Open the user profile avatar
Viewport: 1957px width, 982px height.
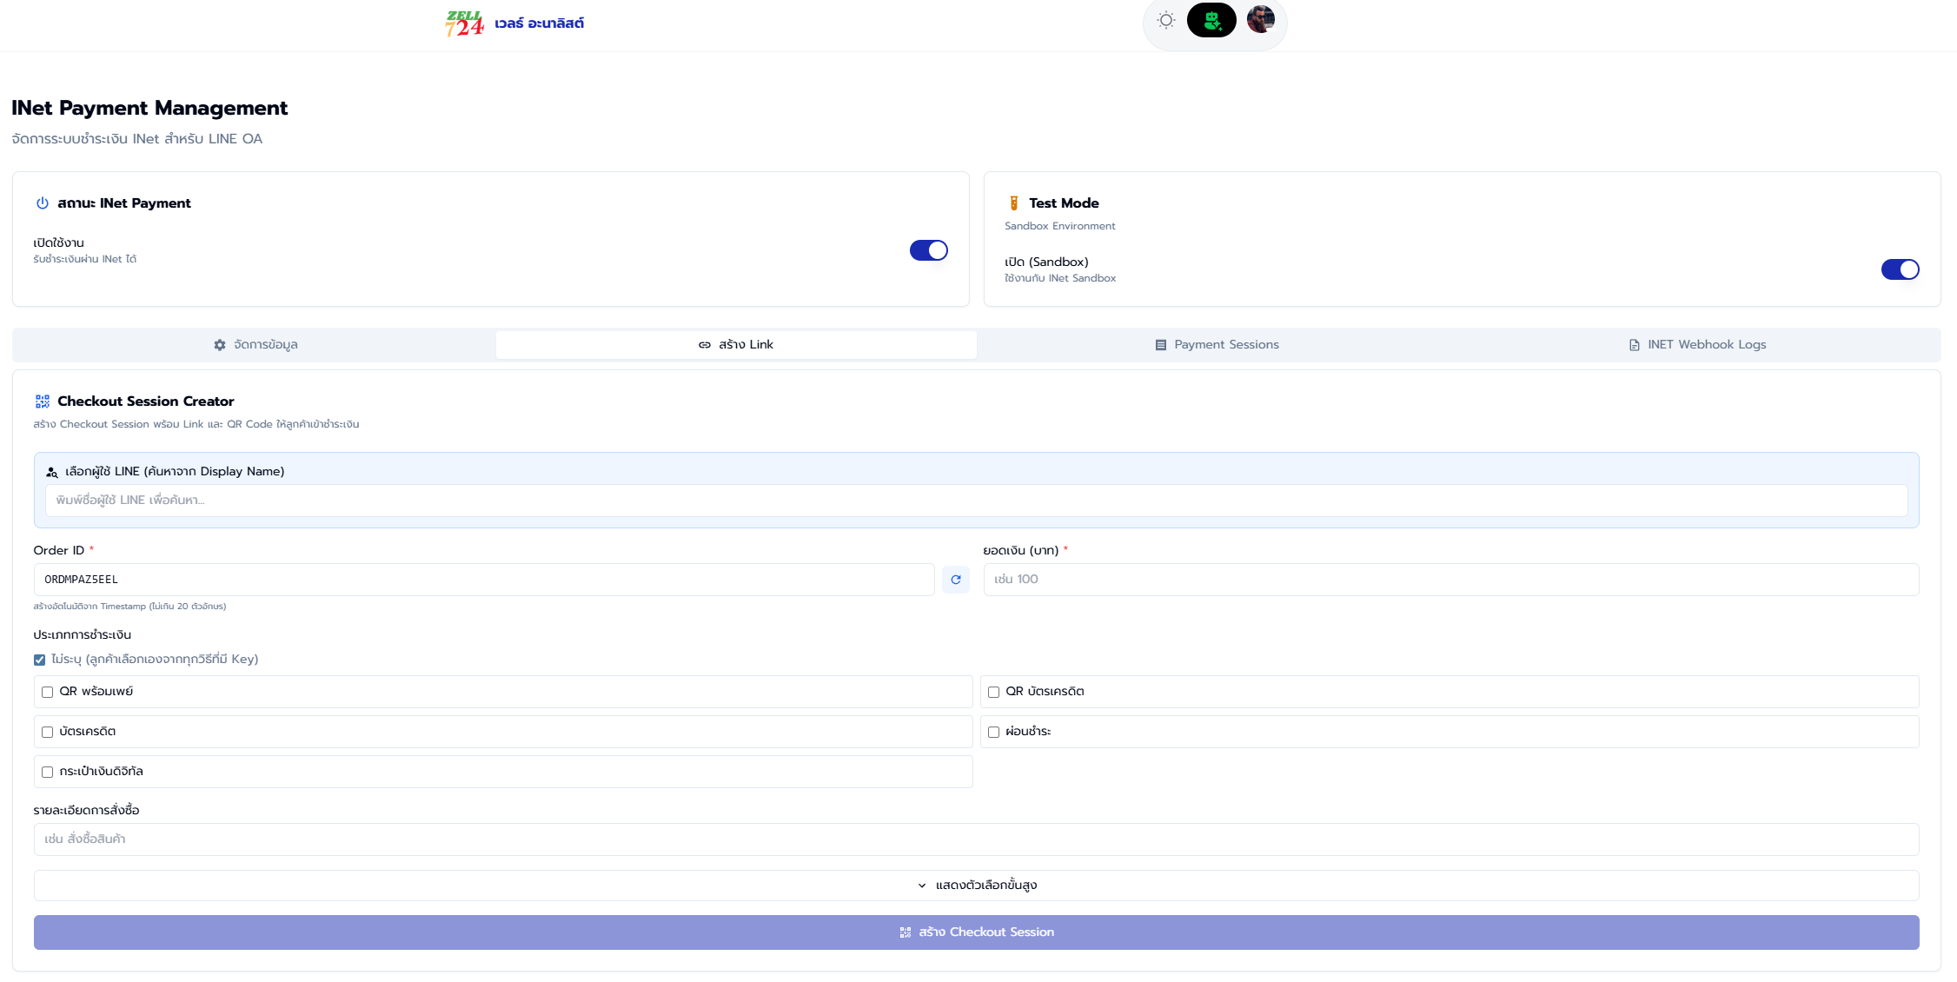point(1260,19)
